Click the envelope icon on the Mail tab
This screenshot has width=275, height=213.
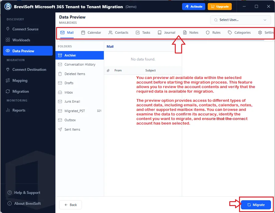point(62,33)
